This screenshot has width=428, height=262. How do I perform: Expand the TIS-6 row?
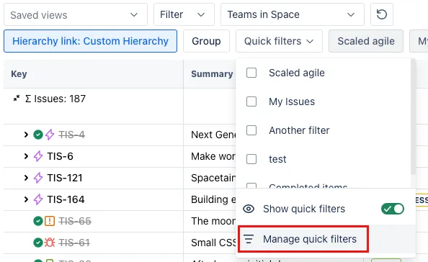[x=26, y=156]
